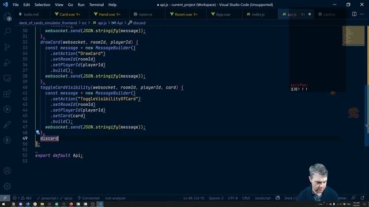
Task: Click the minimap code overview
Action: 353,36
